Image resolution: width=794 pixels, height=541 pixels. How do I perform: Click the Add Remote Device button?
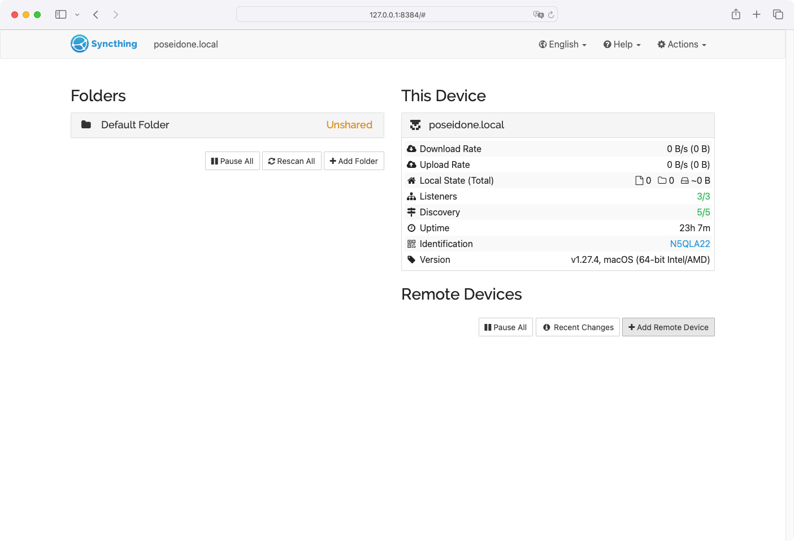pos(668,327)
